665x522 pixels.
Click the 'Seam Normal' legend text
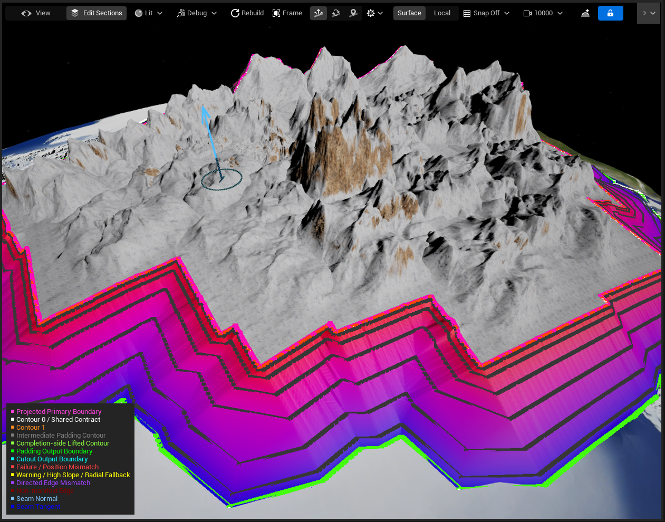click(x=37, y=499)
